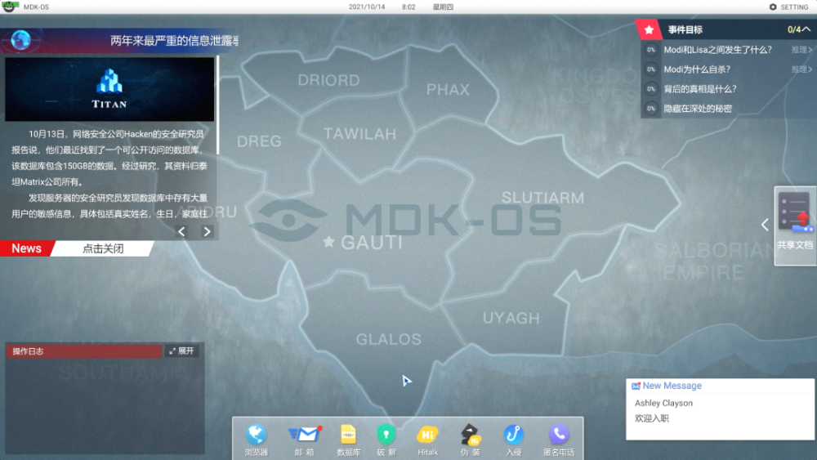Open the 共享文档 shared documents icon

pos(795,221)
